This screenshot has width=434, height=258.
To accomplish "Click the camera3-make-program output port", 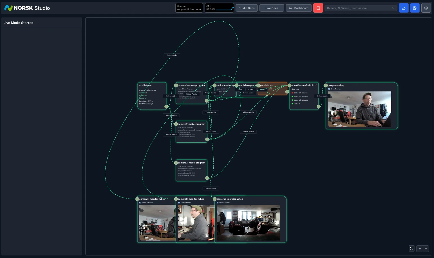I will point(207,178).
